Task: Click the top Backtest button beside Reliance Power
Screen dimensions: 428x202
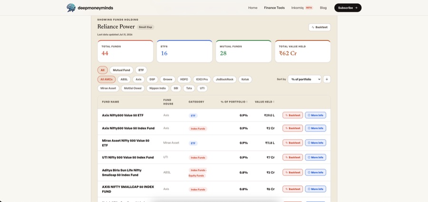Action: 320,27
